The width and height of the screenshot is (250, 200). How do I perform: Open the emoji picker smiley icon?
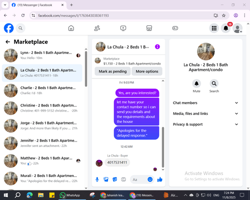(x=150, y=179)
